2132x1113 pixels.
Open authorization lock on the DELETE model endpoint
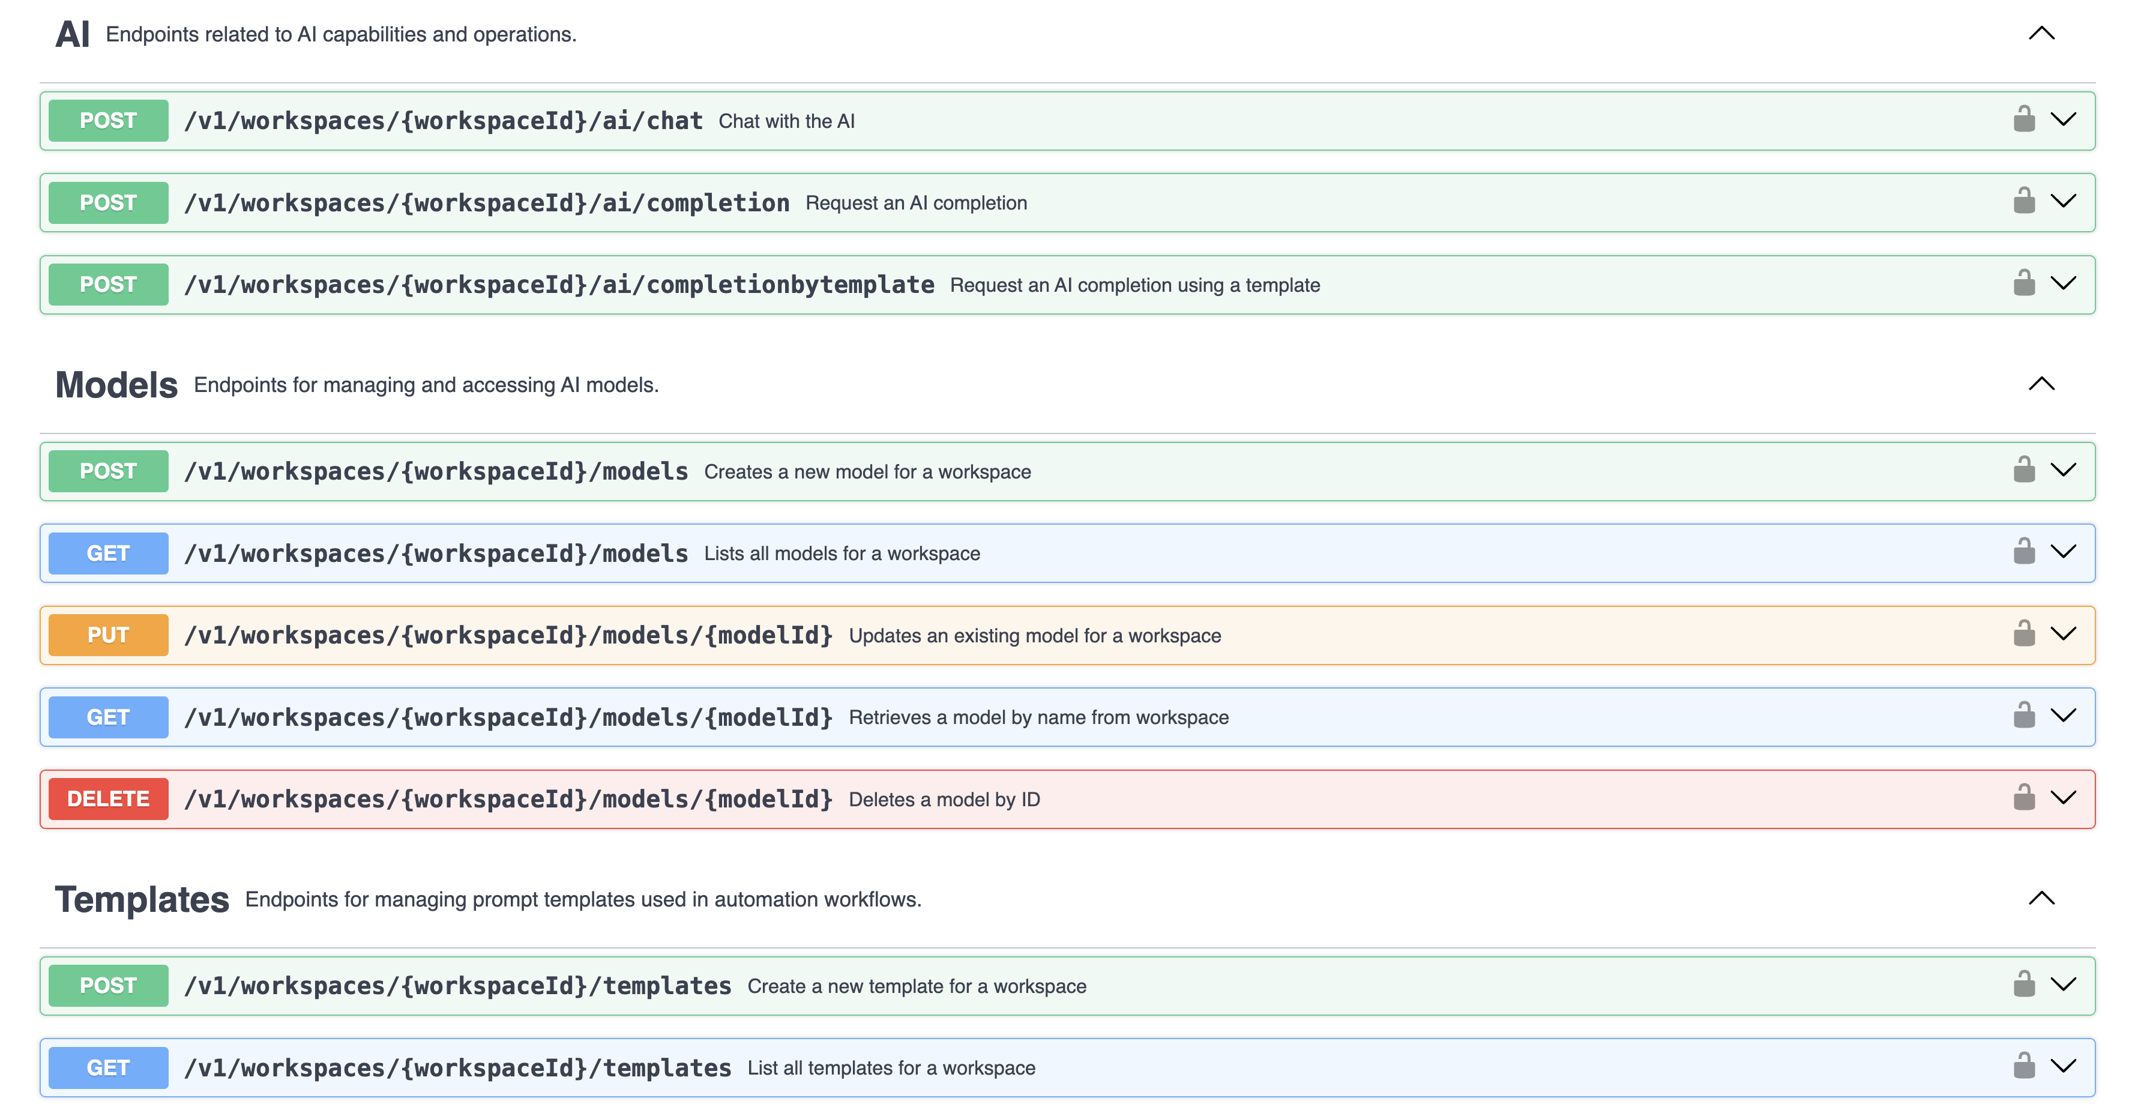(2025, 797)
